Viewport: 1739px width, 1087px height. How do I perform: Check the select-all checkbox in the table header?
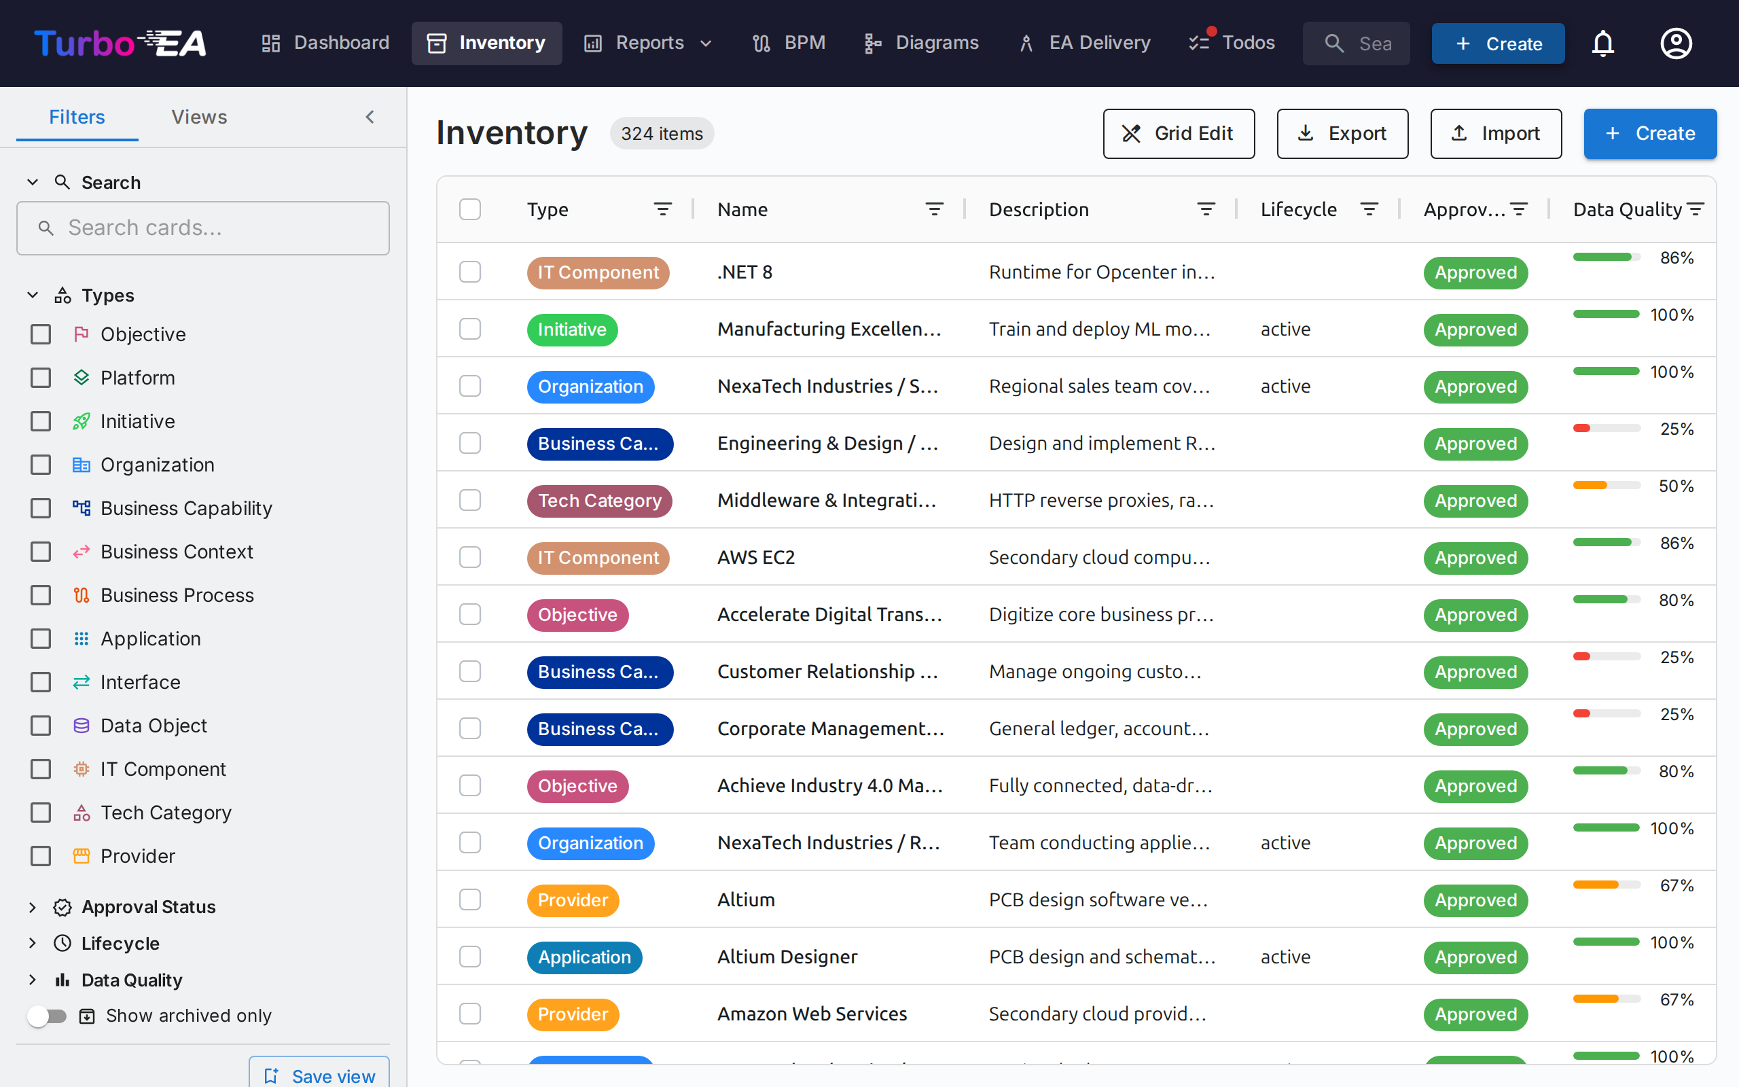click(x=470, y=209)
